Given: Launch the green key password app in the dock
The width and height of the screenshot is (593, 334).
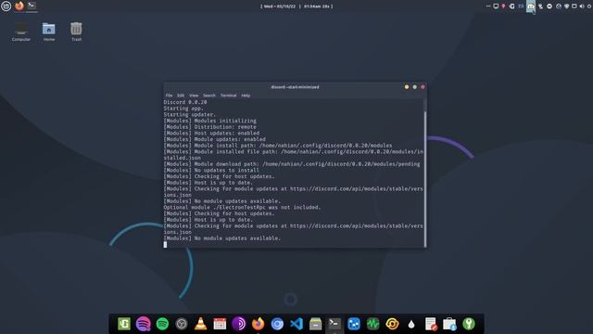Looking at the screenshot, I should tap(469, 324).
